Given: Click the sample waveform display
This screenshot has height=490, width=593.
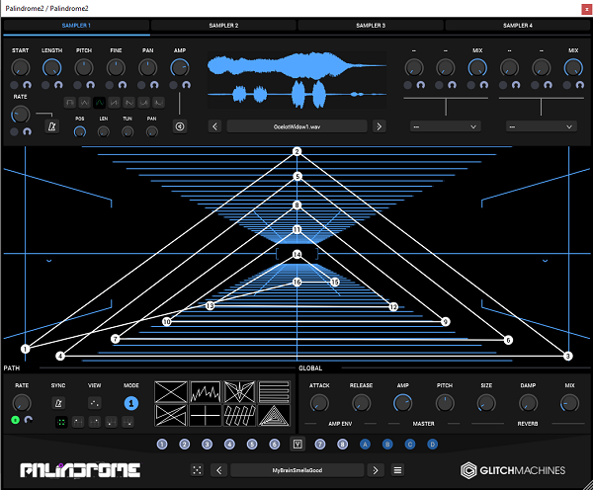Looking at the screenshot, I should 296,80.
